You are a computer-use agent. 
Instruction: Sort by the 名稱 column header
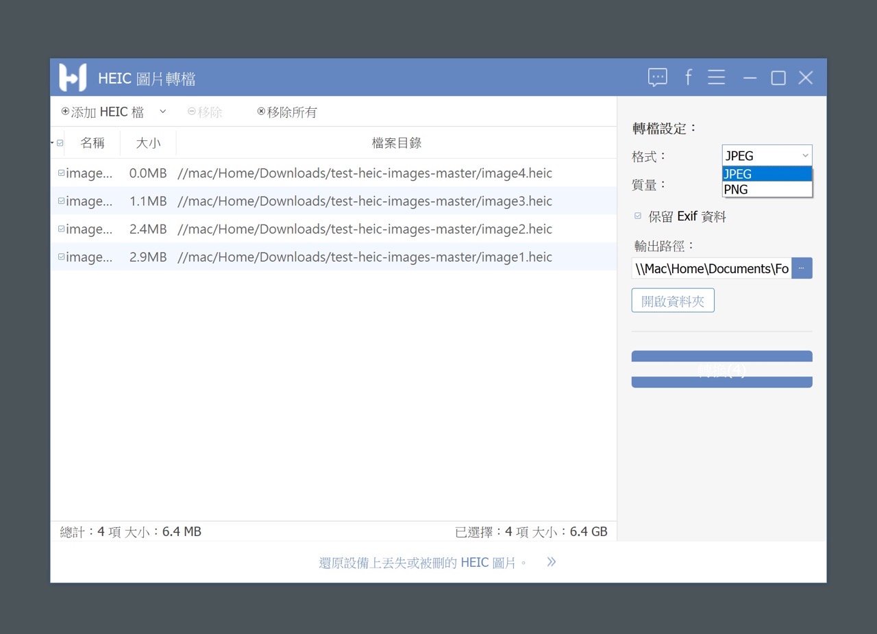[x=92, y=143]
